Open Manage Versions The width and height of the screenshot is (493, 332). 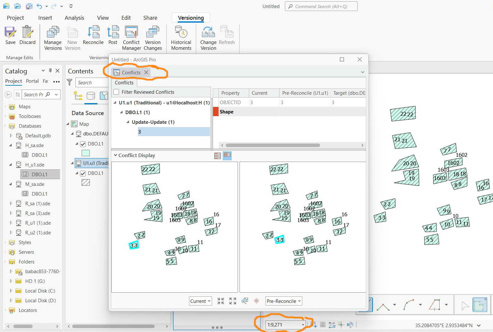pyautogui.click(x=53, y=38)
